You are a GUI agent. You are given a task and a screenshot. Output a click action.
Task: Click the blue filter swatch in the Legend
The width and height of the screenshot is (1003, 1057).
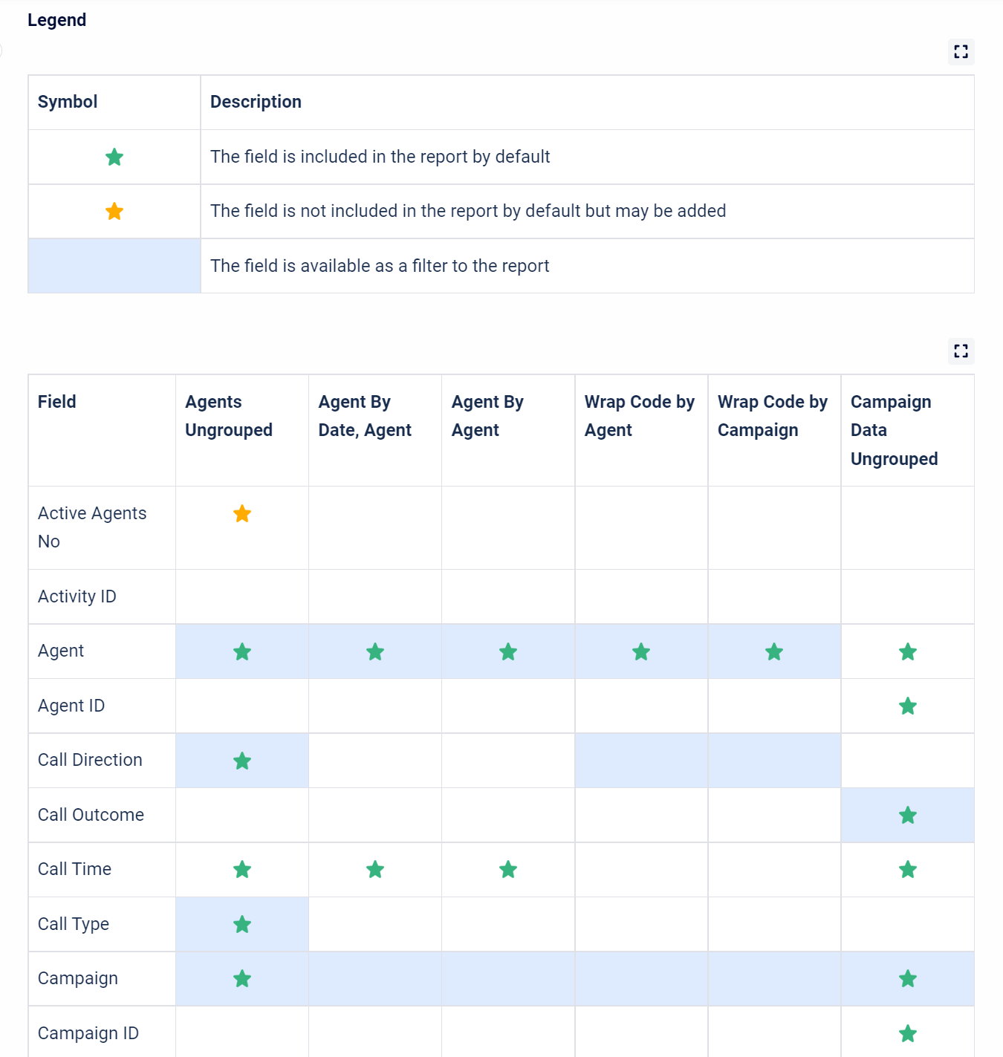coord(114,266)
